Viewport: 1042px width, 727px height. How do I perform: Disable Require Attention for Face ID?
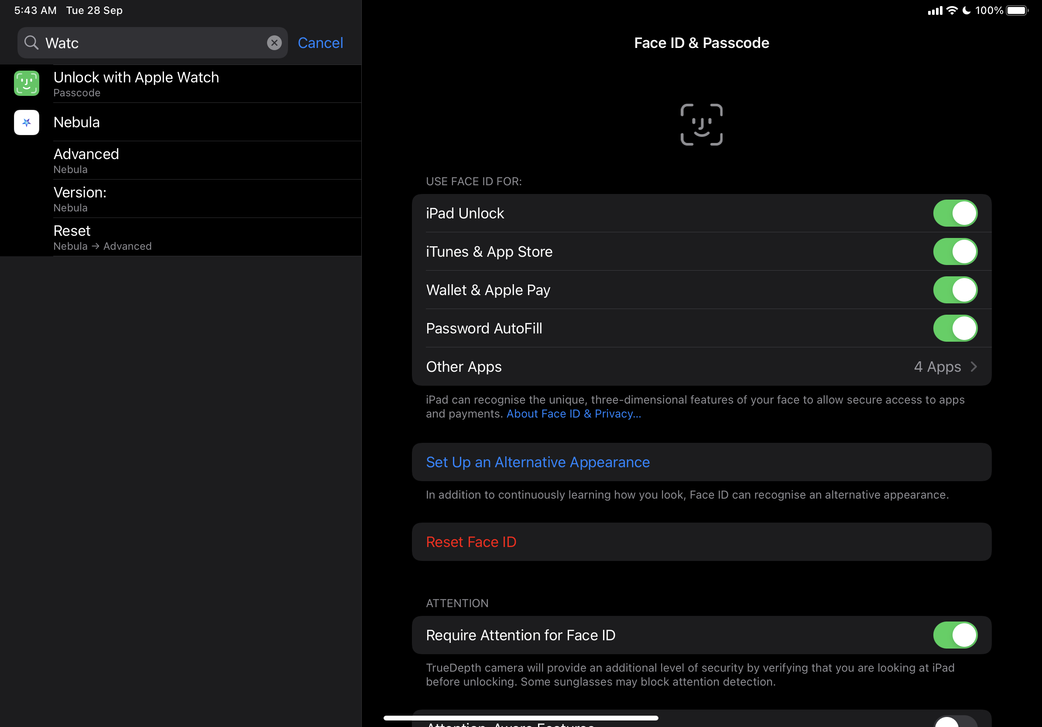tap(955, 635)
